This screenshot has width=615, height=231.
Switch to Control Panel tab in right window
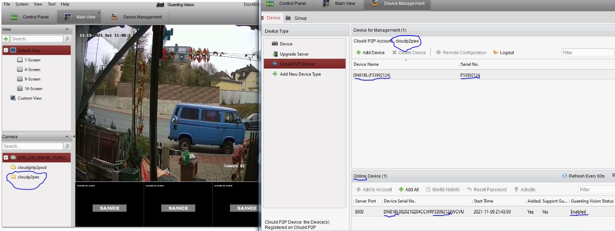[x=286, y=4]
